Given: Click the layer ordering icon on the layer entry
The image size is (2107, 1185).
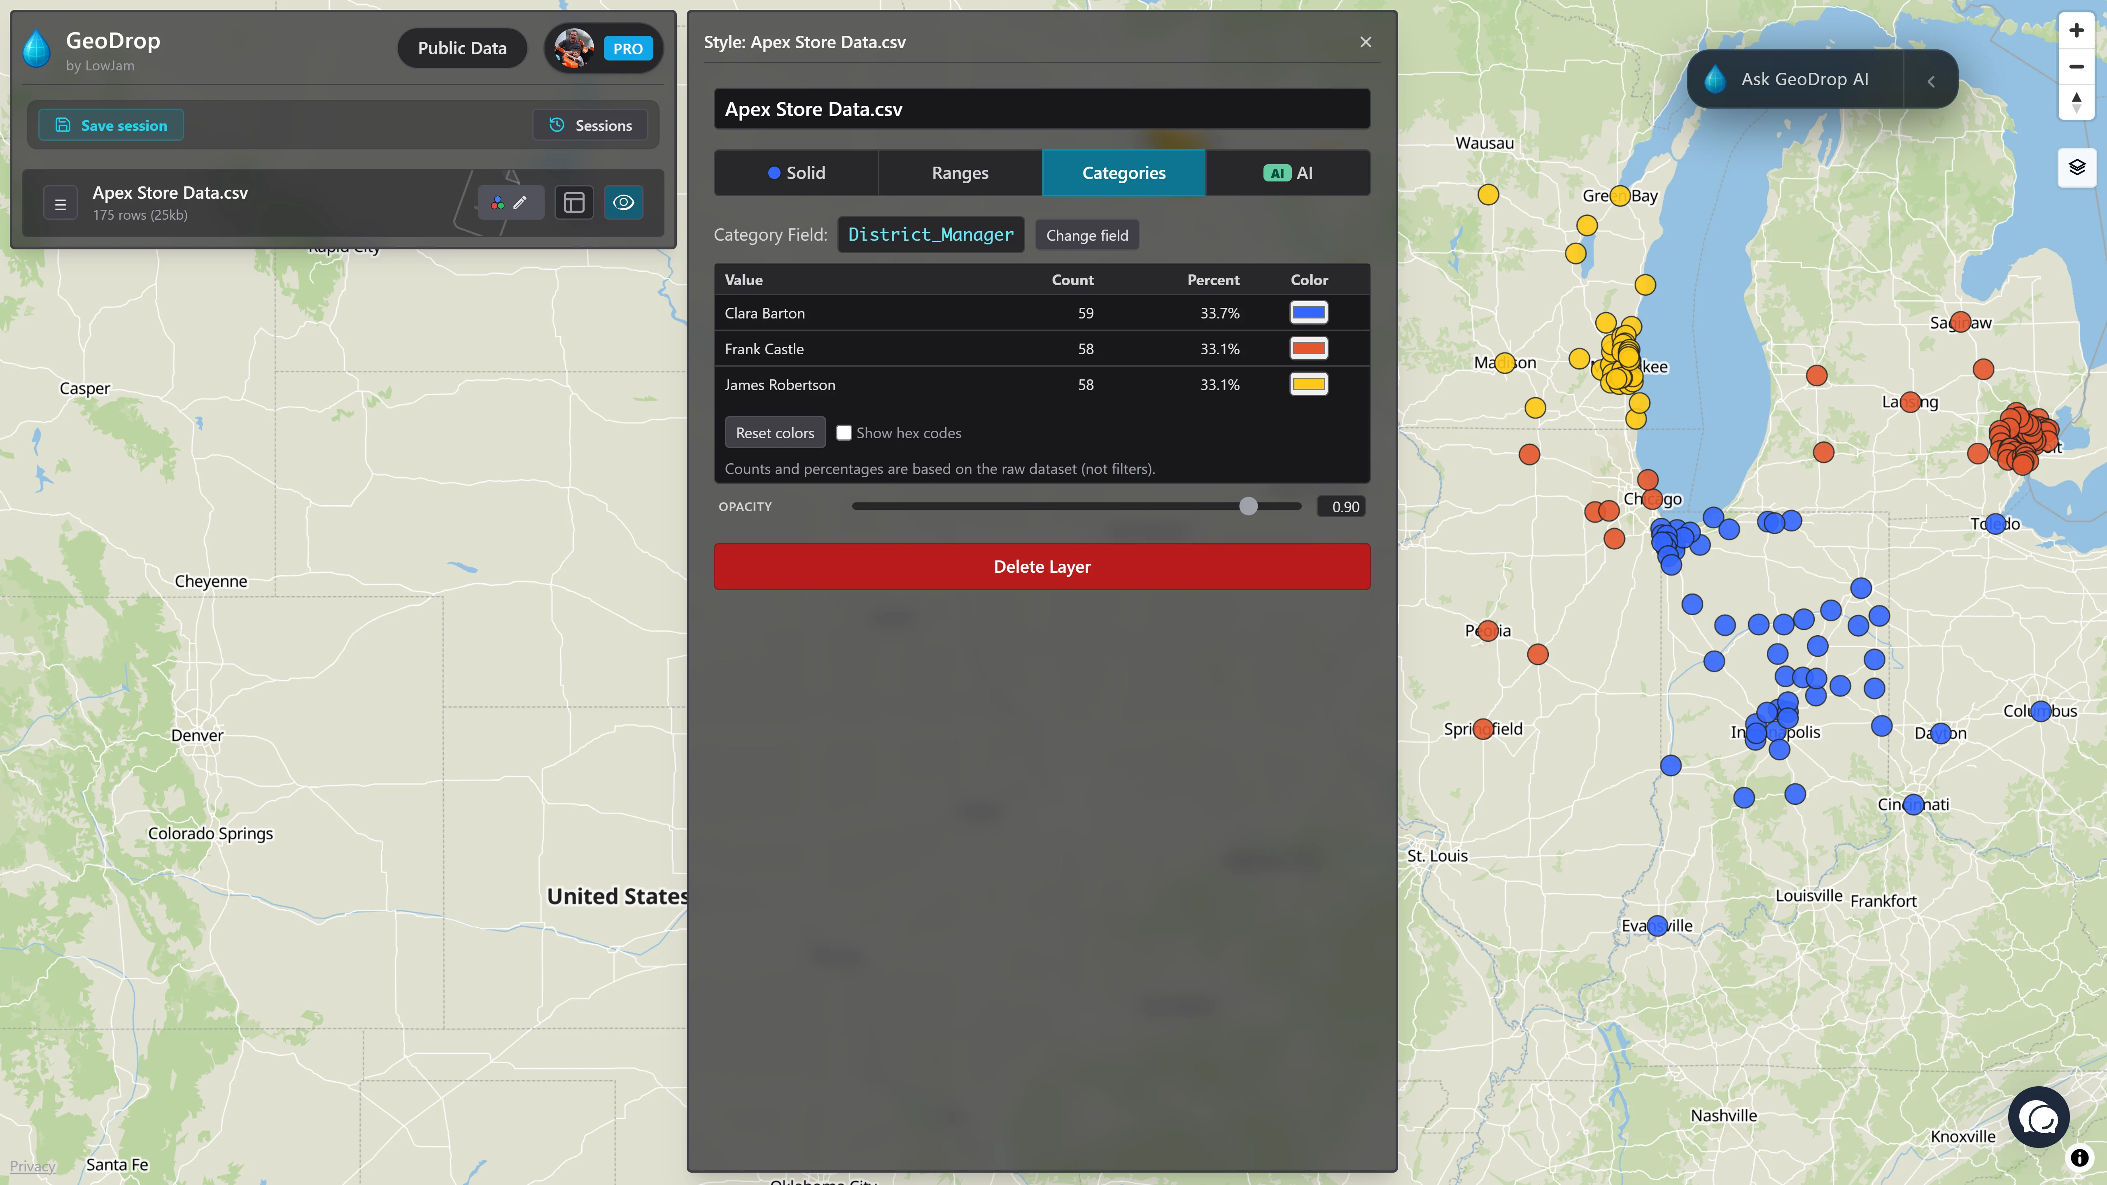Looking at the screenshot, I should [x=61, y=203].
